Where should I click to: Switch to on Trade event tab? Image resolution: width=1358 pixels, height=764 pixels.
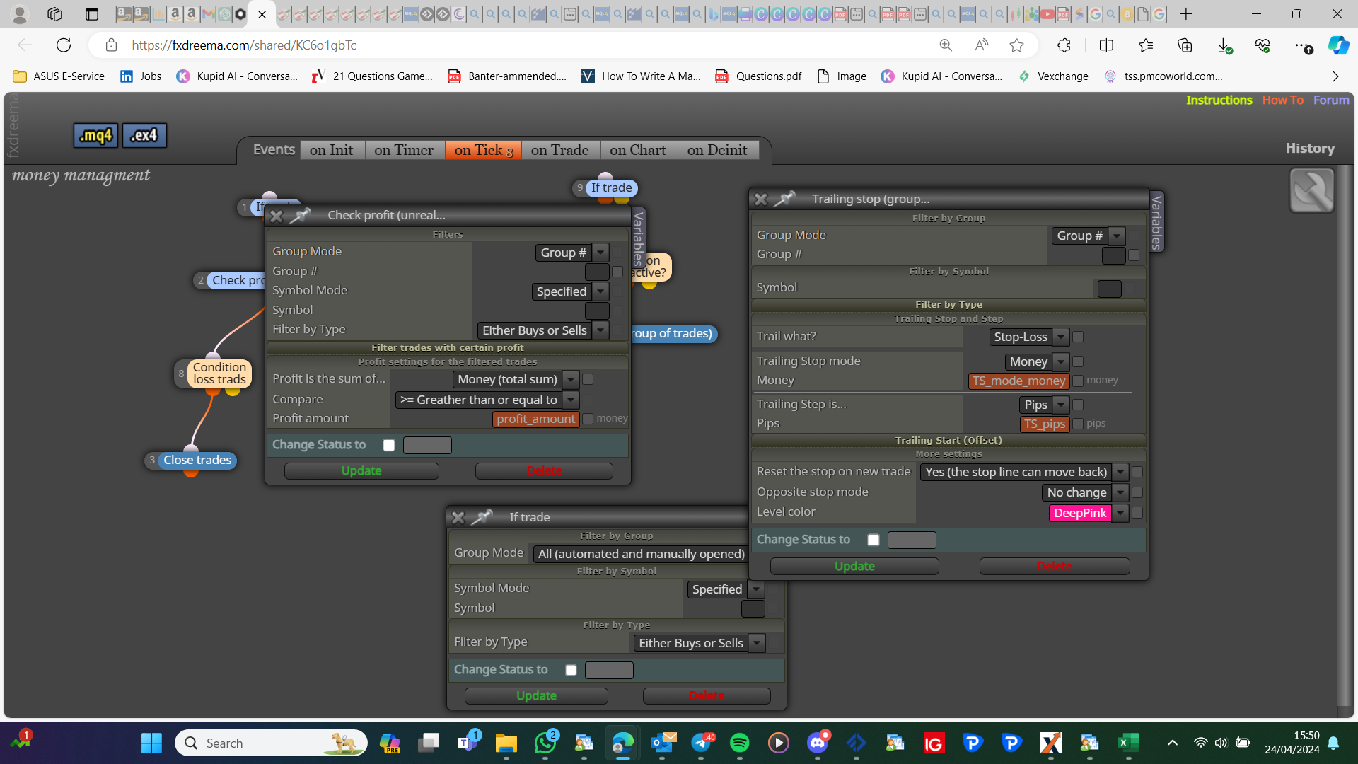click(x=560, y=150)
